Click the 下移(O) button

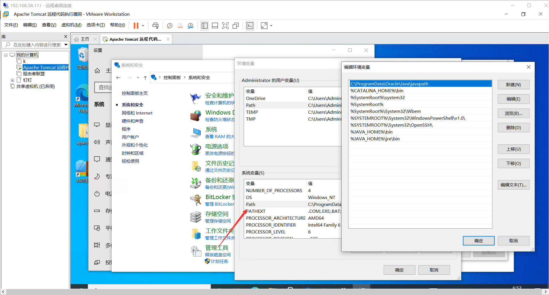[x=514, y=164]
